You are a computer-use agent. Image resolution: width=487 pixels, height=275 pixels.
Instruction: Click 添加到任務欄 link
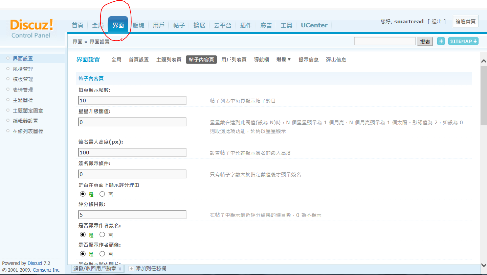[x=151, y=269]
